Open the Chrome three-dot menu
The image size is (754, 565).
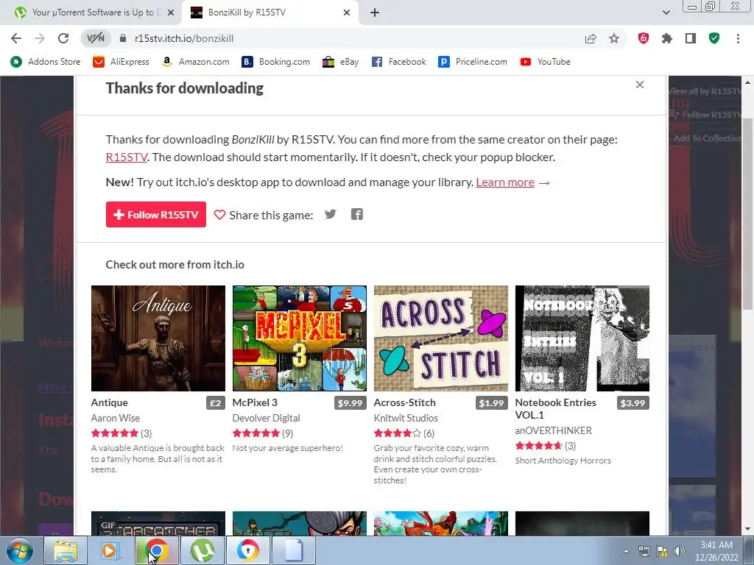(x=738, y=38)
